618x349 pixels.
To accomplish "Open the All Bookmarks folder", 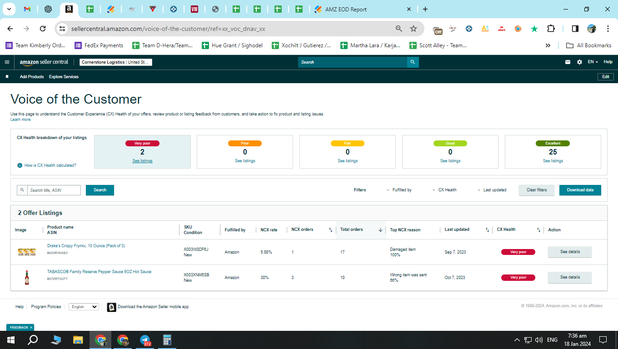I will [x=589, y=45].
